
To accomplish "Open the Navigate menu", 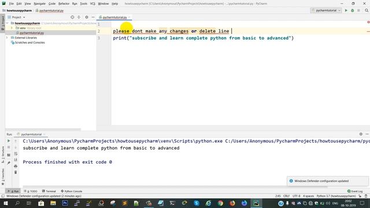I will click(x=39, y=3).
